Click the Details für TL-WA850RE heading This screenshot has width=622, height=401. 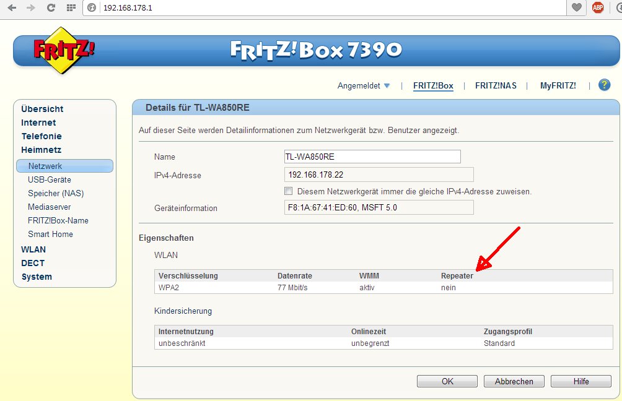(x=198, y=108)
